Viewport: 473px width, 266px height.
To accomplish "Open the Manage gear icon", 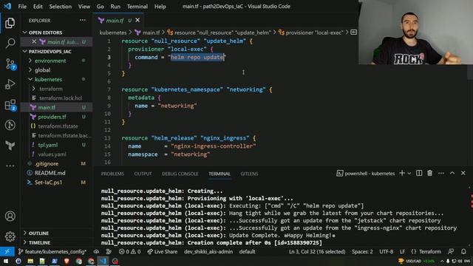I will click(10, 236).
